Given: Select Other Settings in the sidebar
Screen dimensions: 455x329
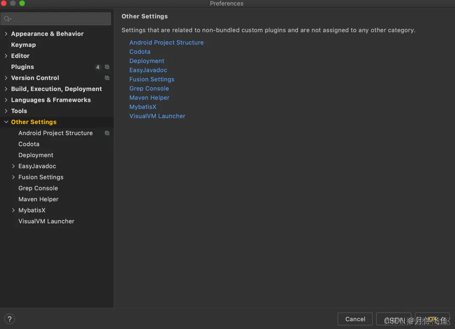Looking at the screenshot, I should tap(34, 122).
